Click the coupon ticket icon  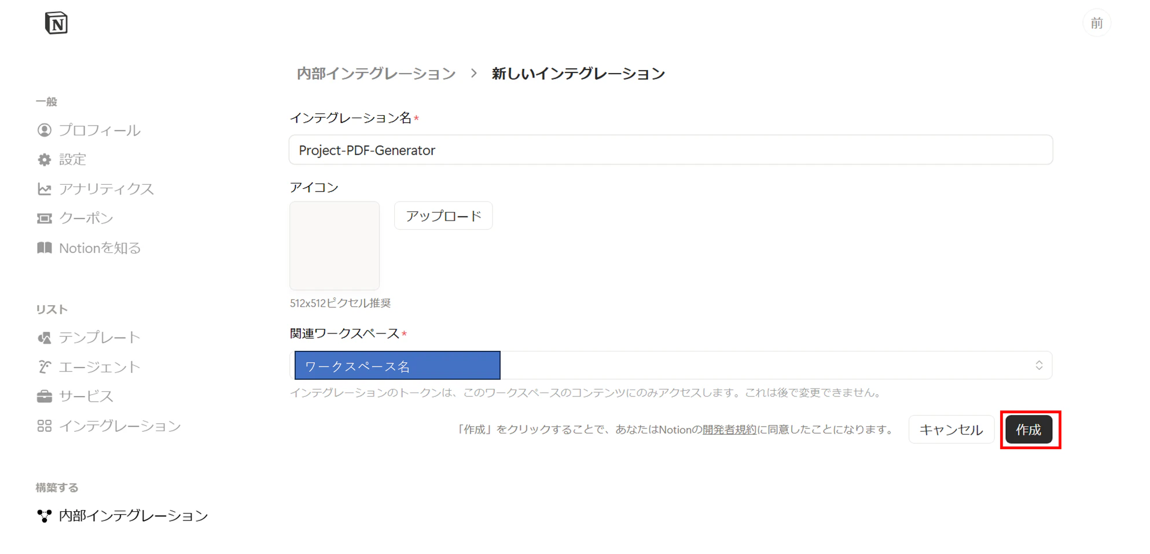click(x=45, y=218)
